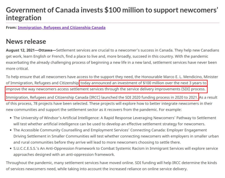Screen dimensions: 225x178
Task: Click the main headline about $100 million investment
Action: point(112,14)
